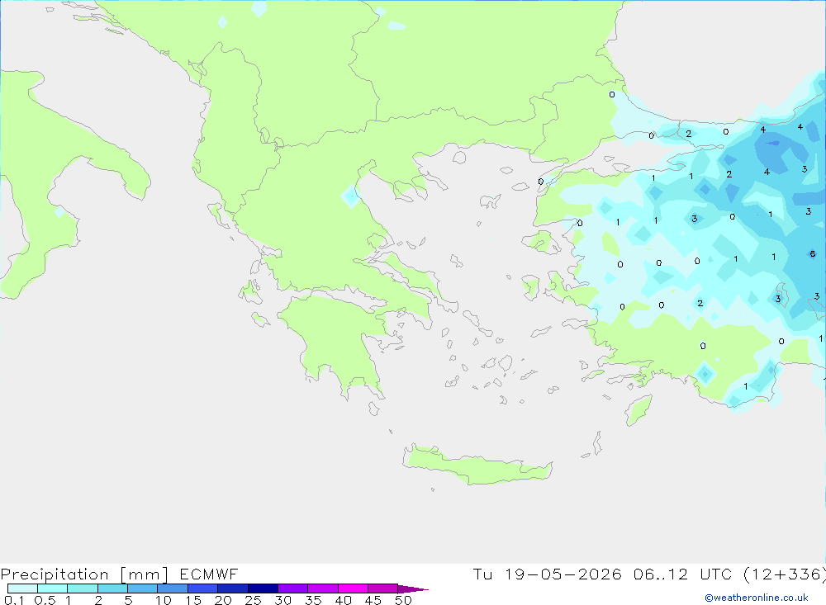
Task: Click the '0.1' legend scale label
Action: [x=14, y=600]
